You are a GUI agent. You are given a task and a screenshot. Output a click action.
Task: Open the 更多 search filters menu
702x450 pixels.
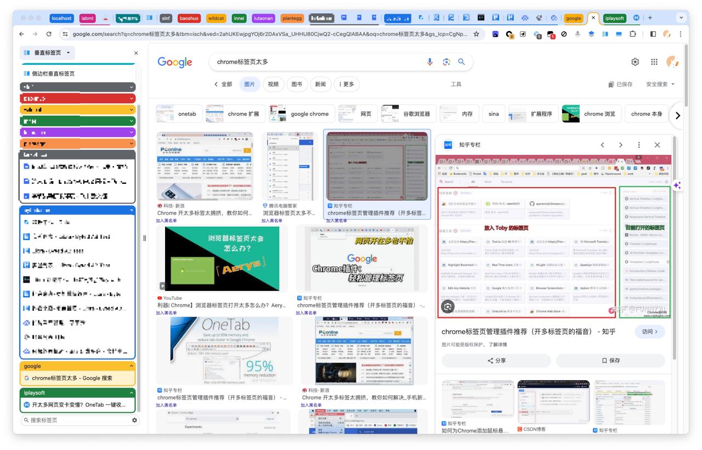pyautogui.click(x=346, y=85)
